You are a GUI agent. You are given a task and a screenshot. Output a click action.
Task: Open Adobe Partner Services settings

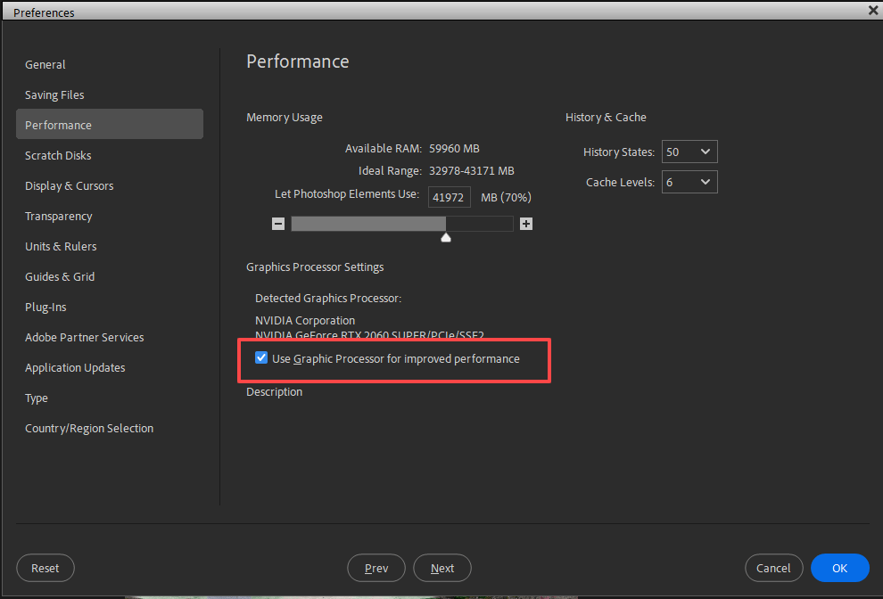(84, 337)
